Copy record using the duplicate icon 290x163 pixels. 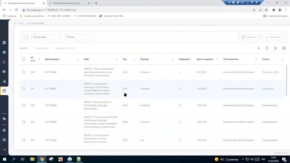coord(267,48)
